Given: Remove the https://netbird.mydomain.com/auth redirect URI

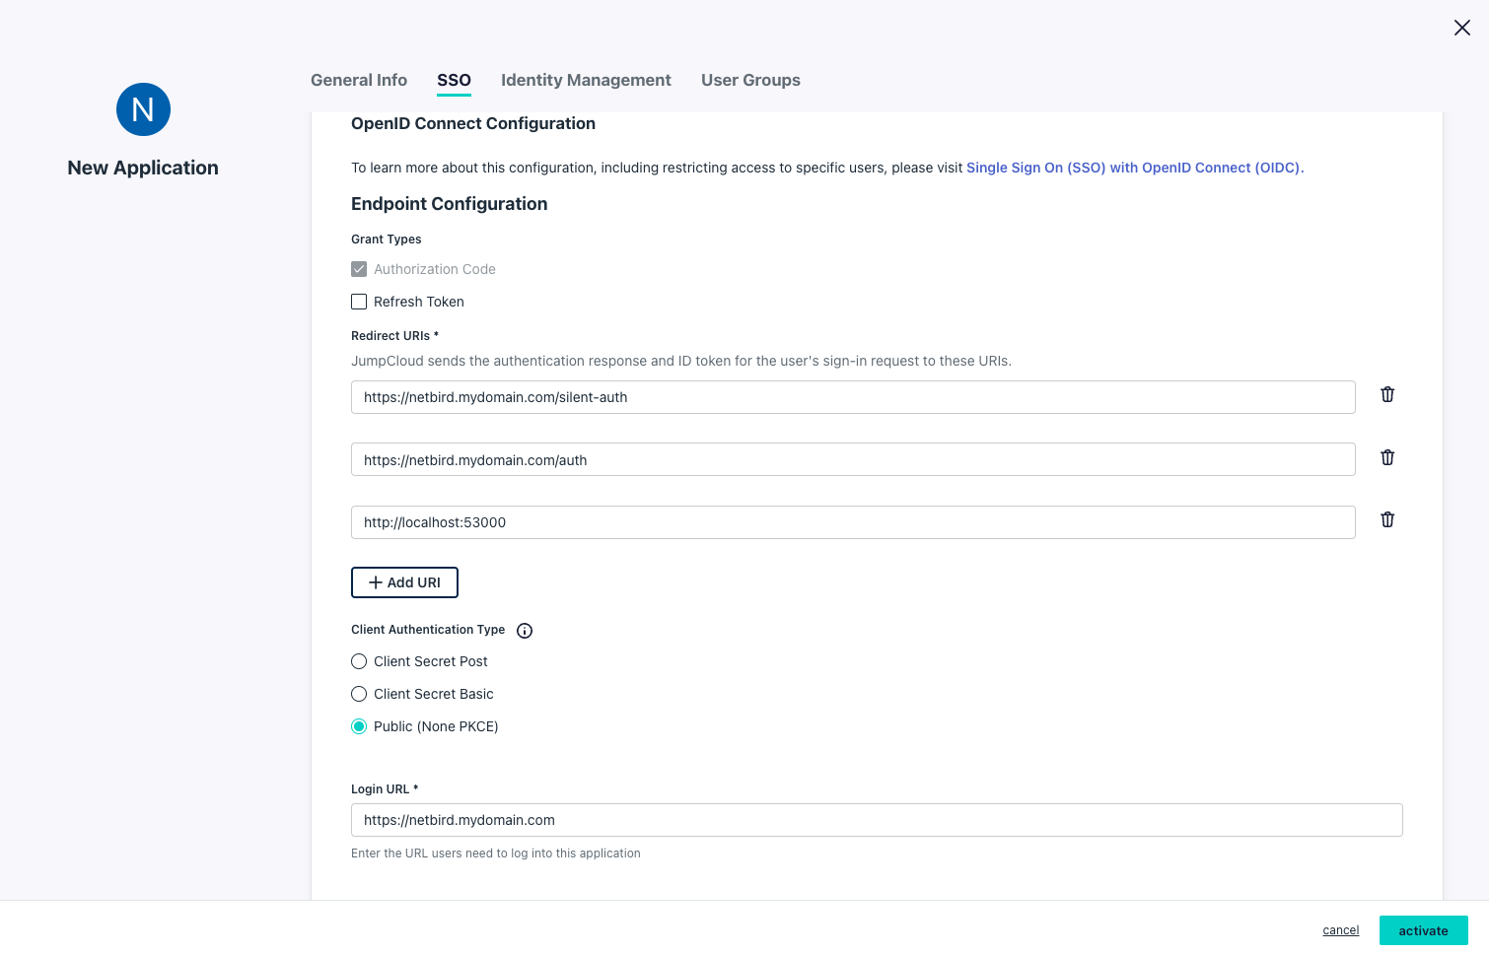Looking at the screenshot, I should 1386,457.
